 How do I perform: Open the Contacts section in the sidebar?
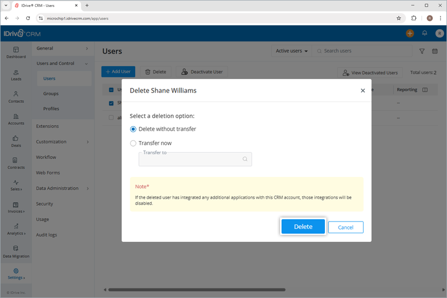[x=16, y=97]
